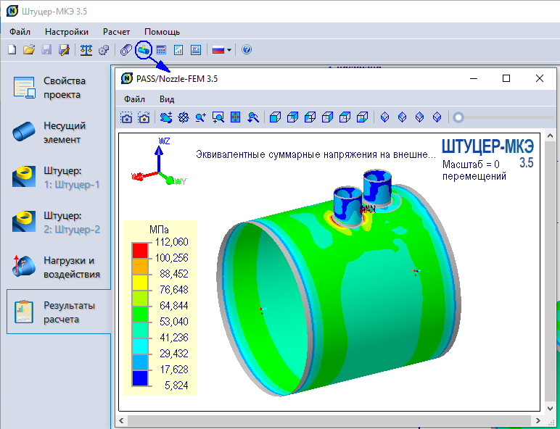Click the hollow pipe cylinder icon
The width and height of the screenshot is (560, 429).
125,49
